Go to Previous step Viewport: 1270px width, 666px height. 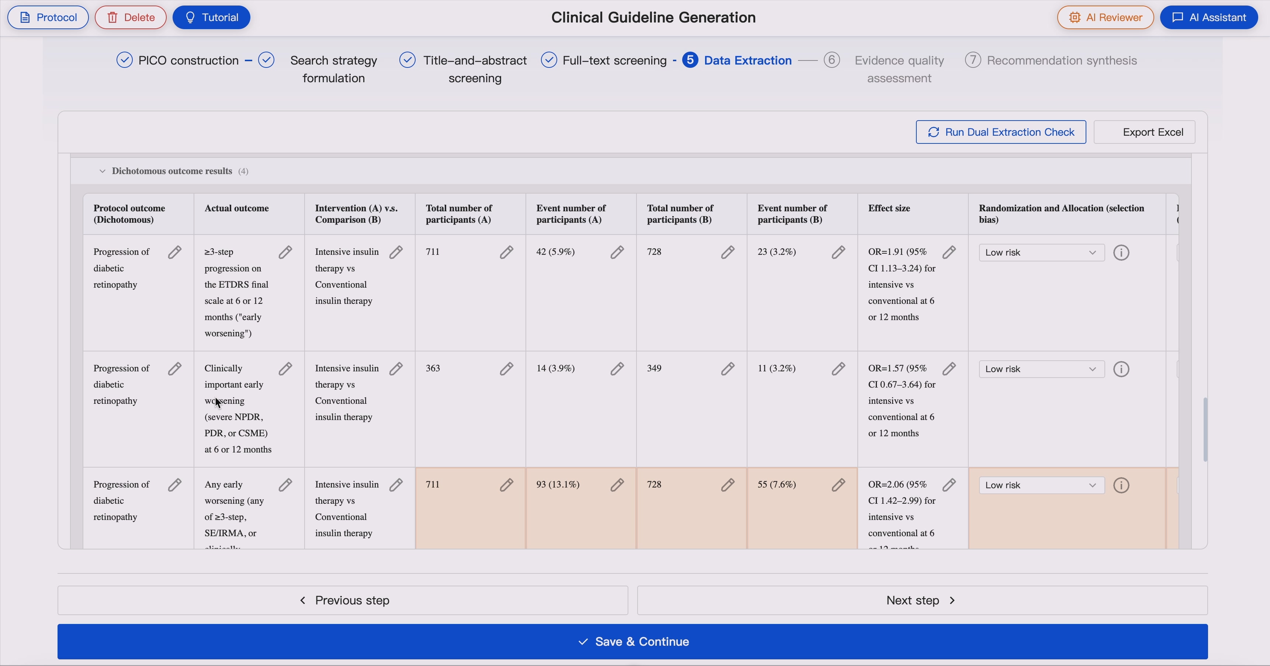(343, 600)
